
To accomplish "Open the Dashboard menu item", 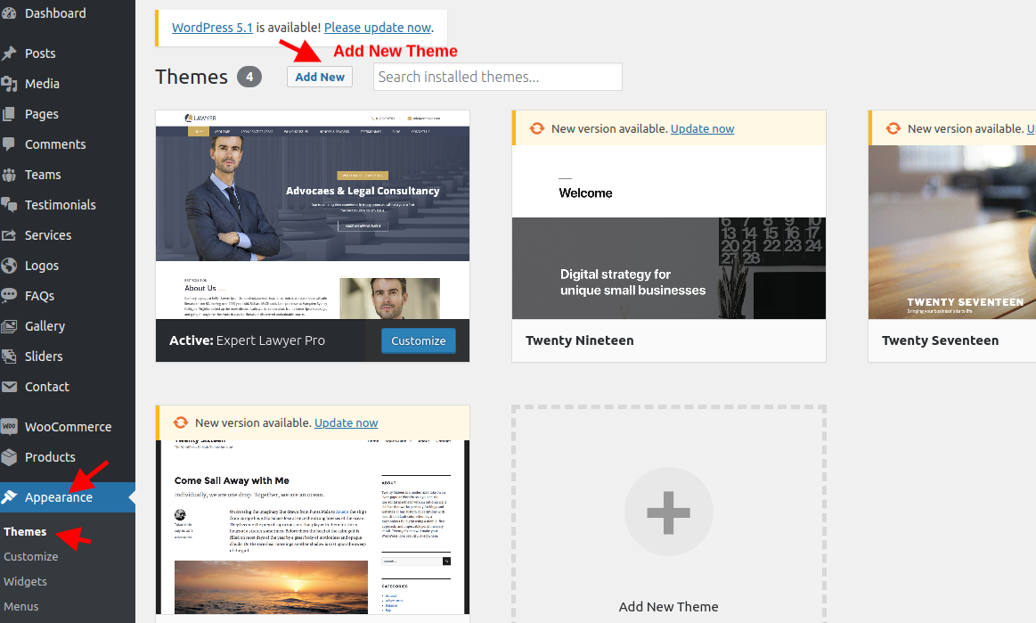I will click(x=55, y=13).
